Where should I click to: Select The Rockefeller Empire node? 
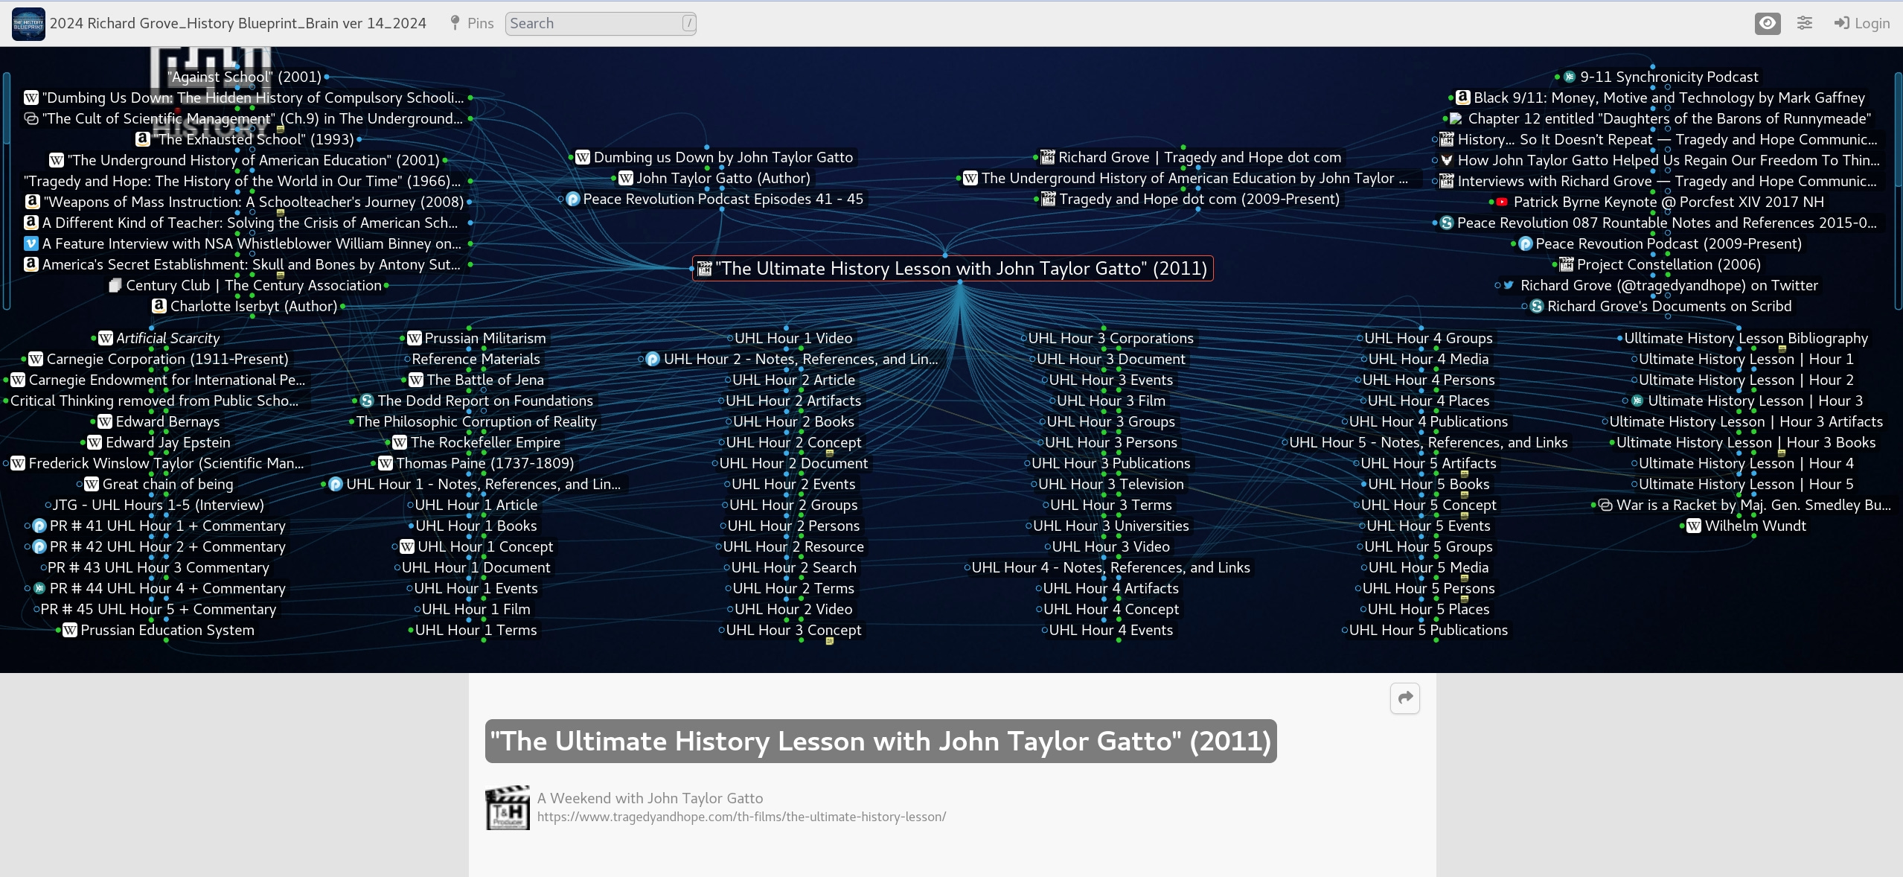tap(485, 442)
